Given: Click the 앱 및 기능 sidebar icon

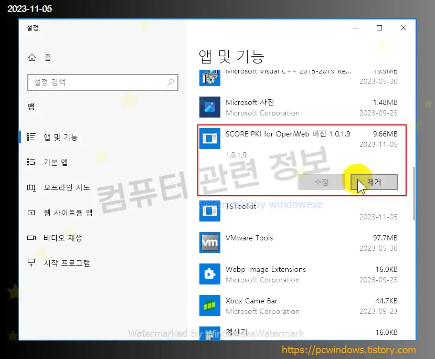Looking at the screenshot, I should (31, 137).
